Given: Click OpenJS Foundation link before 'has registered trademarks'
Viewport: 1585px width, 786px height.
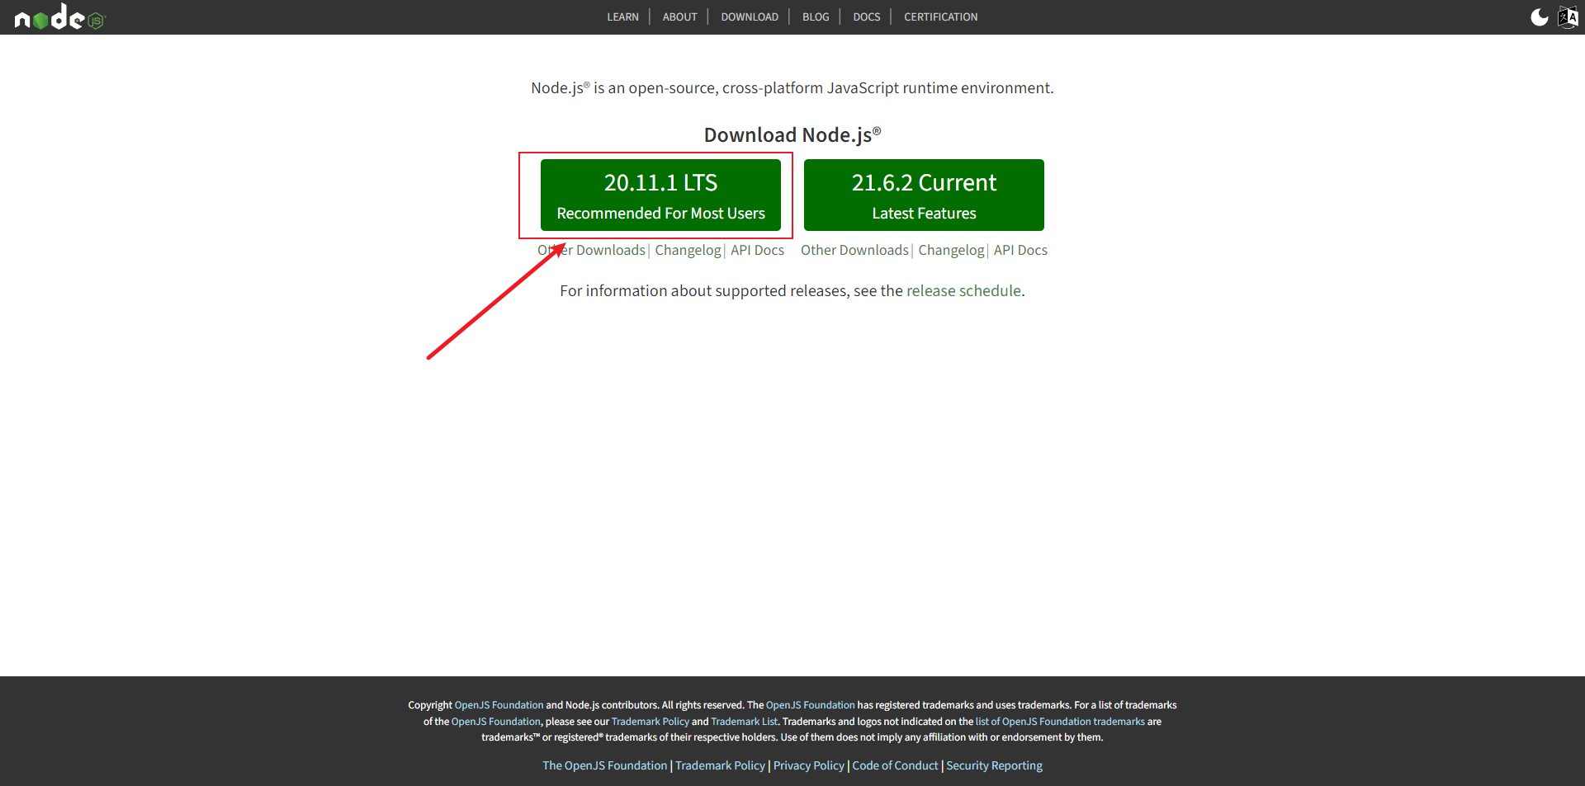Looking at the screenshot, I should coord(810,705).
